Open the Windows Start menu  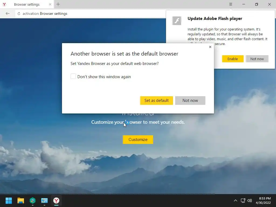click(9, 201)
